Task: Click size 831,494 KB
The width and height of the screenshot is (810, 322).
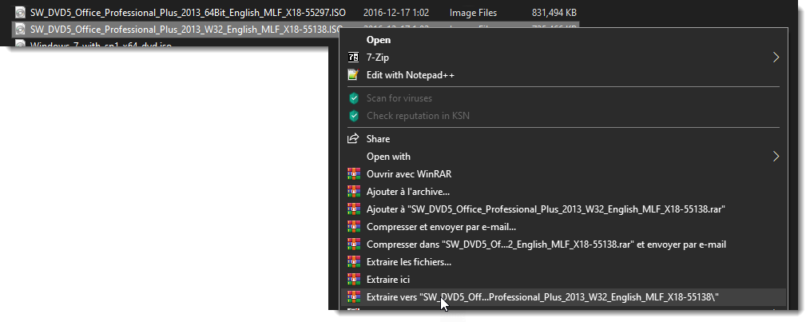Action: pos(554,13)
